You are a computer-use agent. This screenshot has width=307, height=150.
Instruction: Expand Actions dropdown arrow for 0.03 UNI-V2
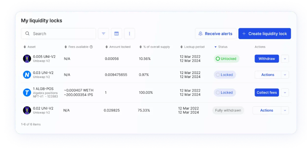285,75
